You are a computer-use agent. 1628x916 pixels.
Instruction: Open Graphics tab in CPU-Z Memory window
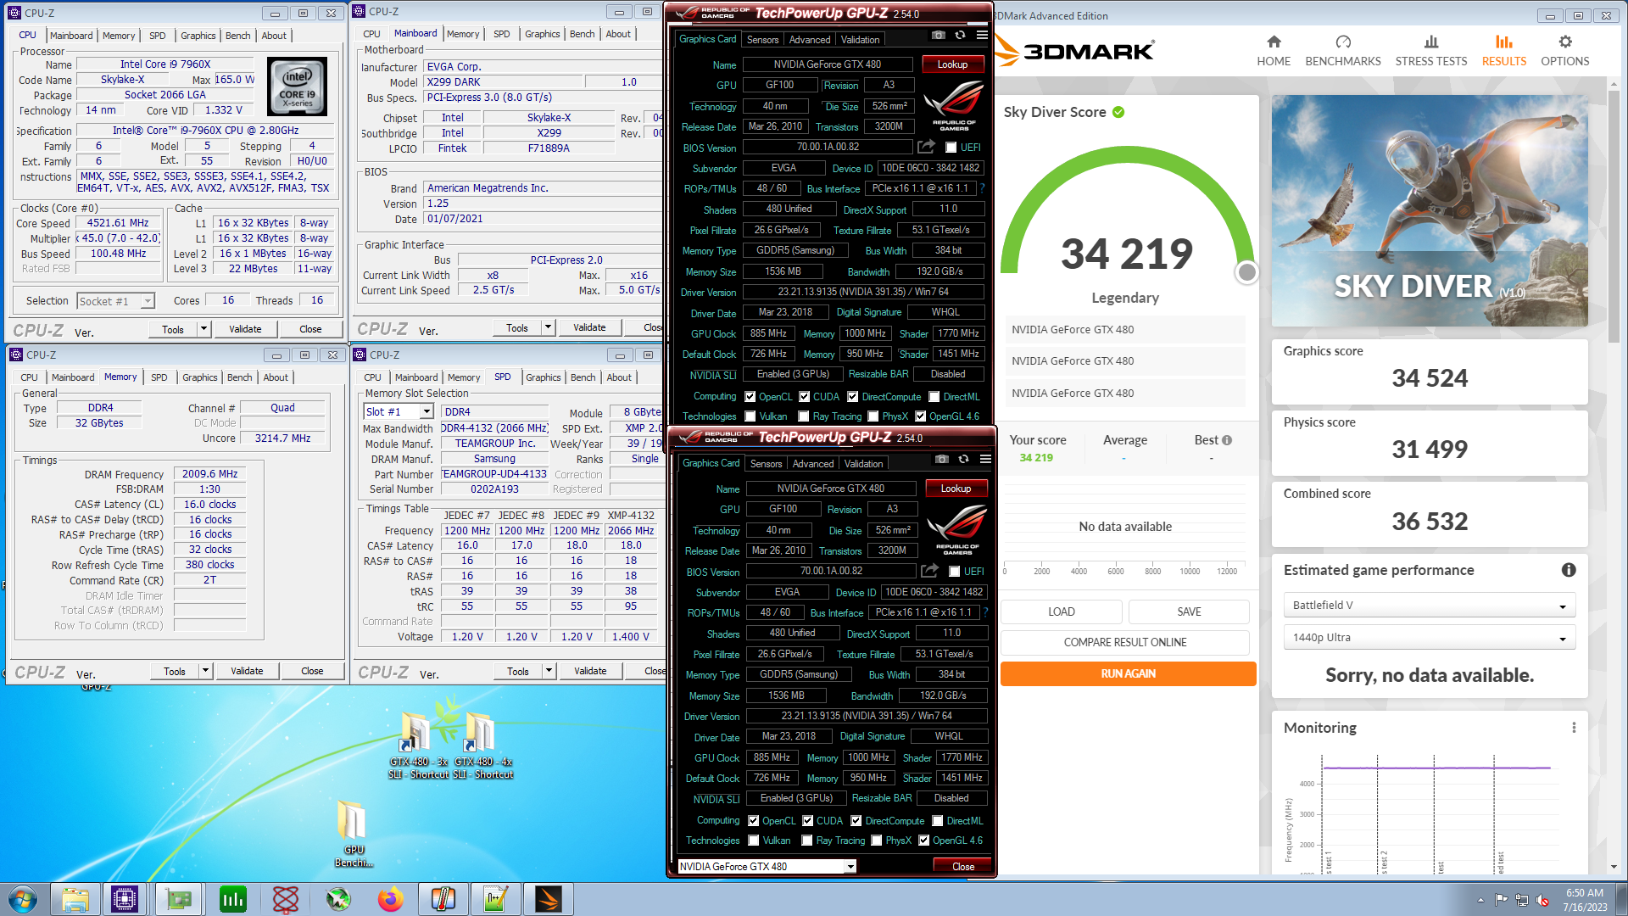[200, 377]
